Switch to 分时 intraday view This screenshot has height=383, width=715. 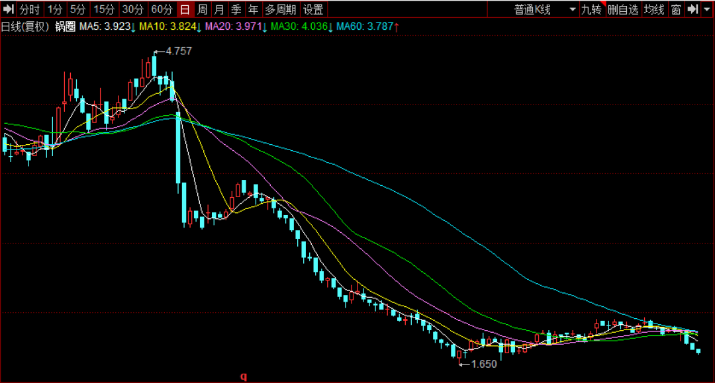point(30,9)
